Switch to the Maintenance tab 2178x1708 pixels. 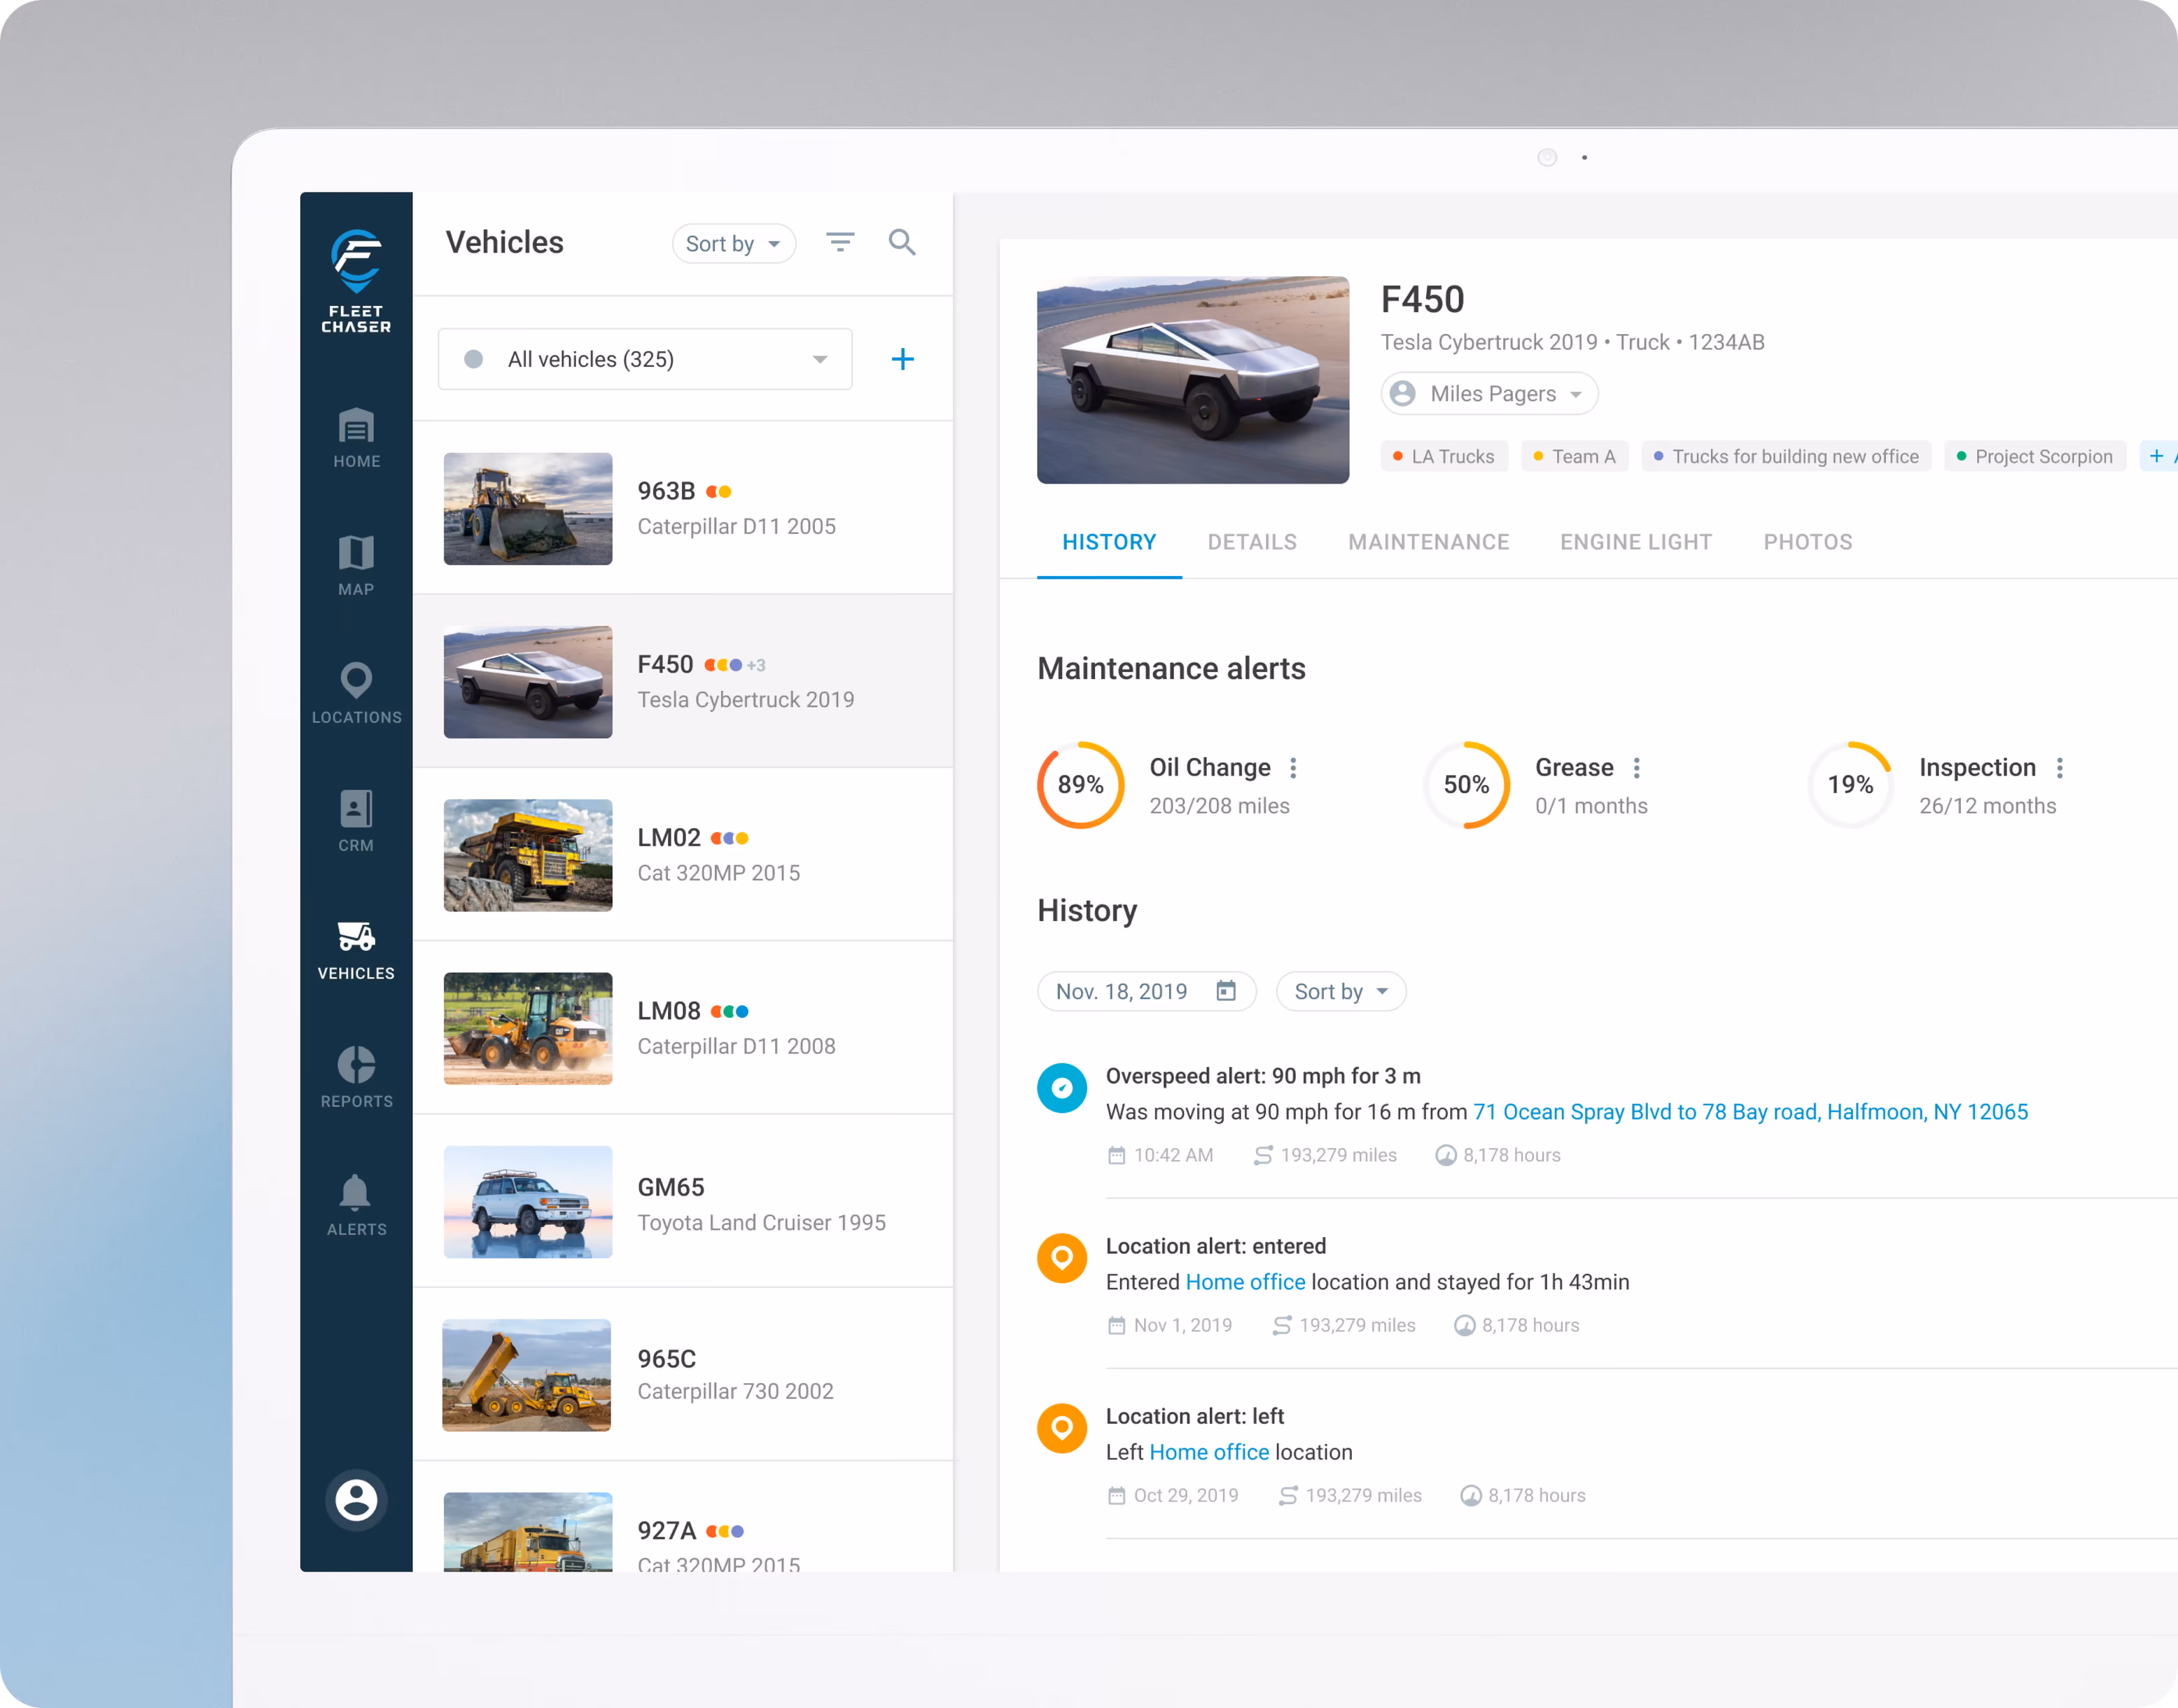click(1428, 542)
